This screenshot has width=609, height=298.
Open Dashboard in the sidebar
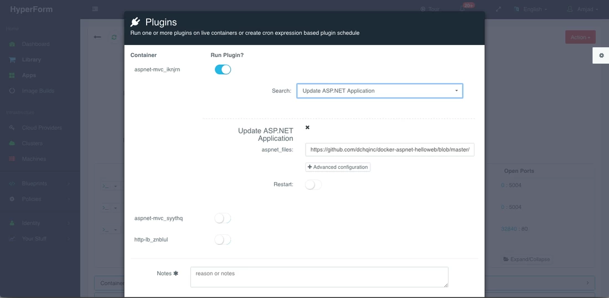point(36,44)
